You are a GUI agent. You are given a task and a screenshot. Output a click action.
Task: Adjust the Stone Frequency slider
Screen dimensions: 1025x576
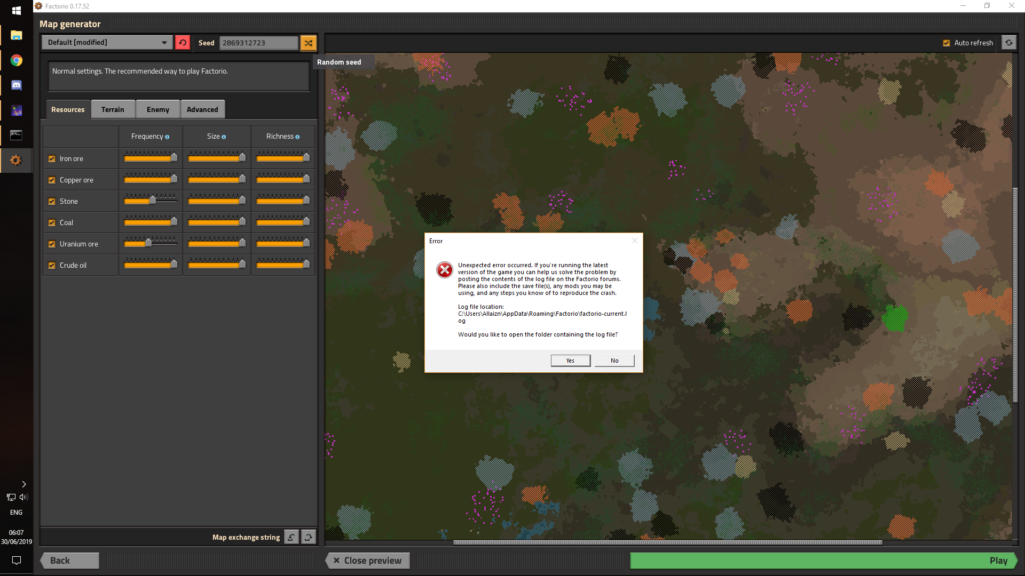click(151, 200)
